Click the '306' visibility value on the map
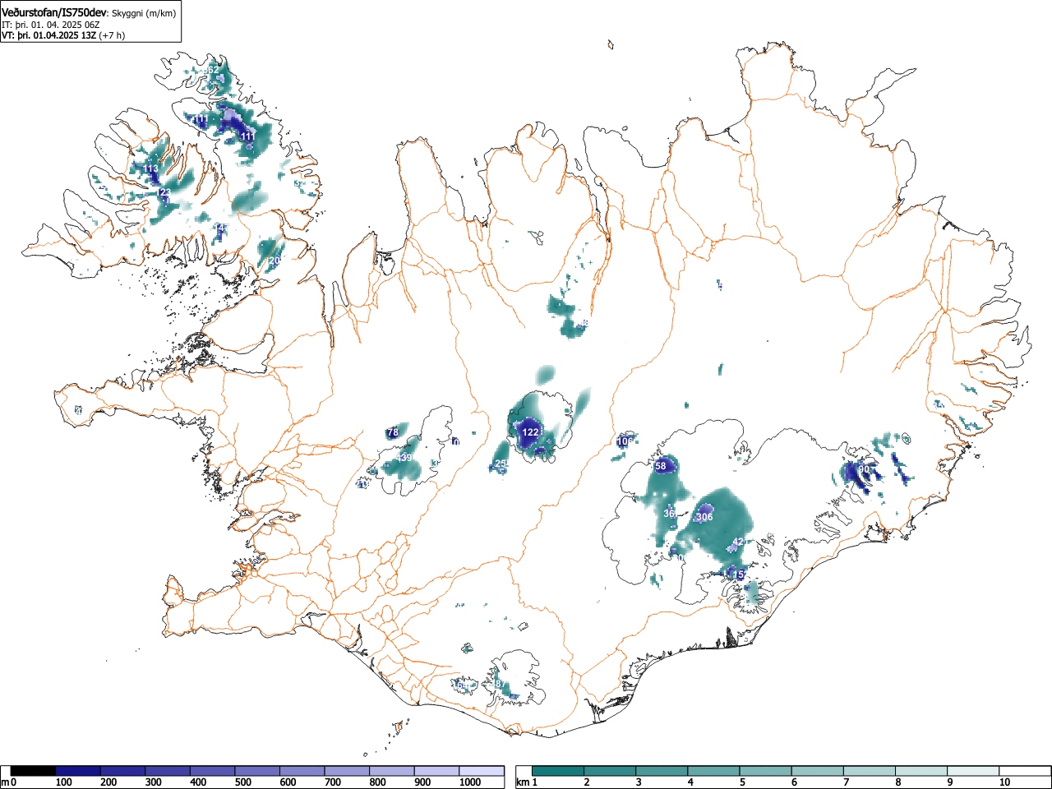This screenshot has height=789, width=1052. click(704, 517)
